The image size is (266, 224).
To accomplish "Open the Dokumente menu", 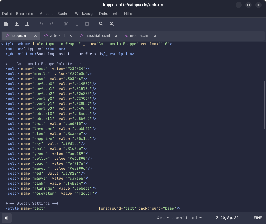I will coord(109,14).
